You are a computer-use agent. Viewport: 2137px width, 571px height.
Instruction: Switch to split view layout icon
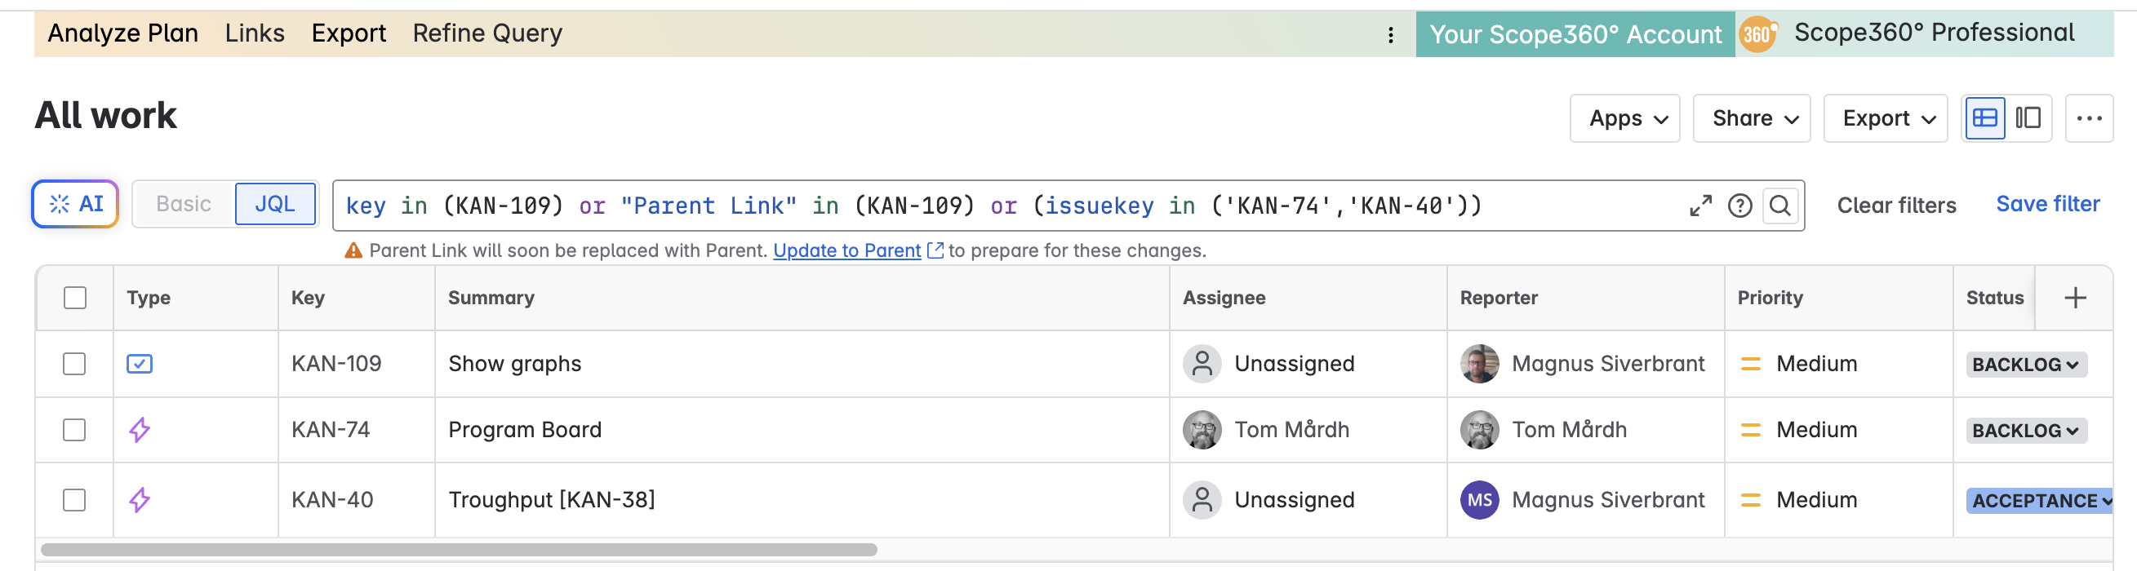(2028, 118)
